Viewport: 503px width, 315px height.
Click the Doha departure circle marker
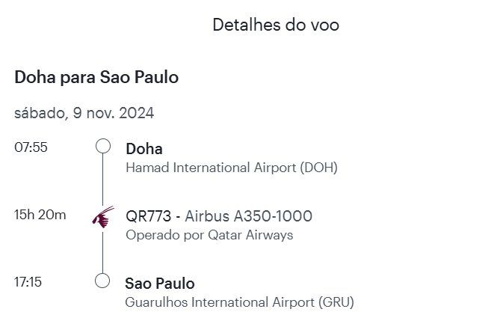(x=103, y=146)
